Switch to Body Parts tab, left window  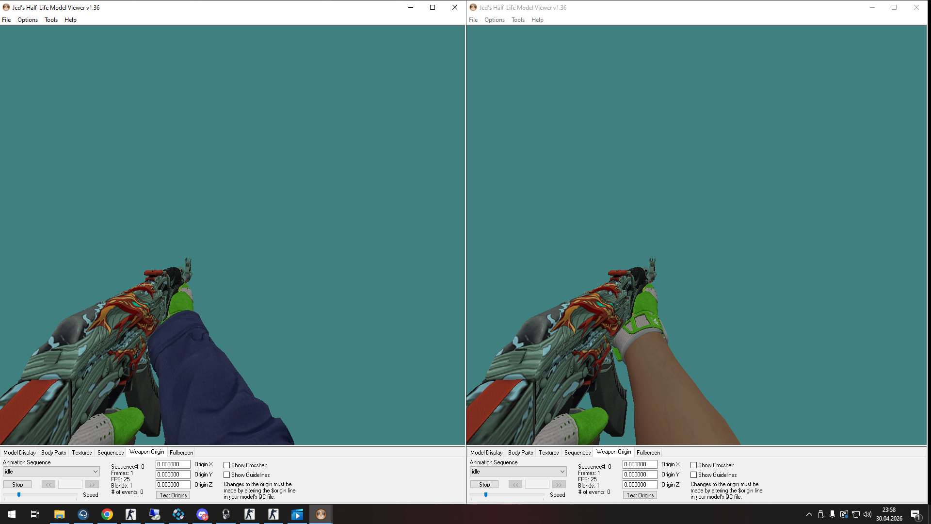pos(53,453)
